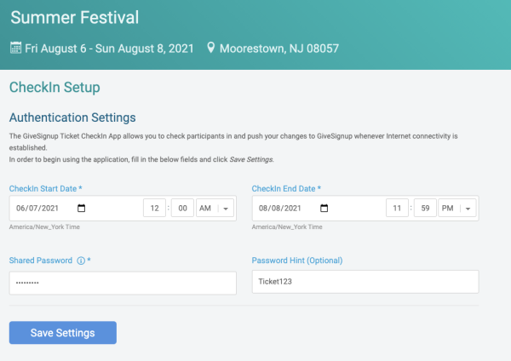
Task: Click the CheckIn Setup heading
Action: 55,88
